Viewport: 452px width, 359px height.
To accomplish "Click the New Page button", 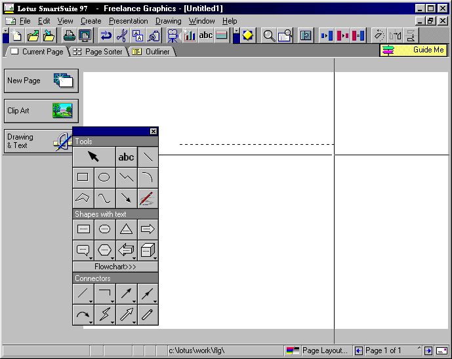I will coord(41,81).
